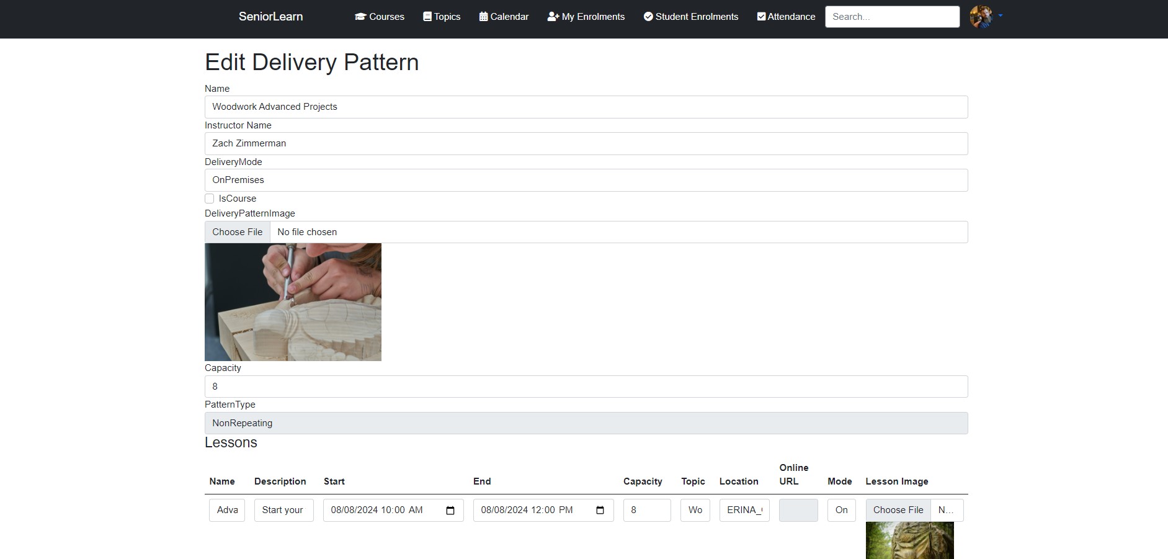Toggle the IsCourse checkbox

click(x=210, y=199)
